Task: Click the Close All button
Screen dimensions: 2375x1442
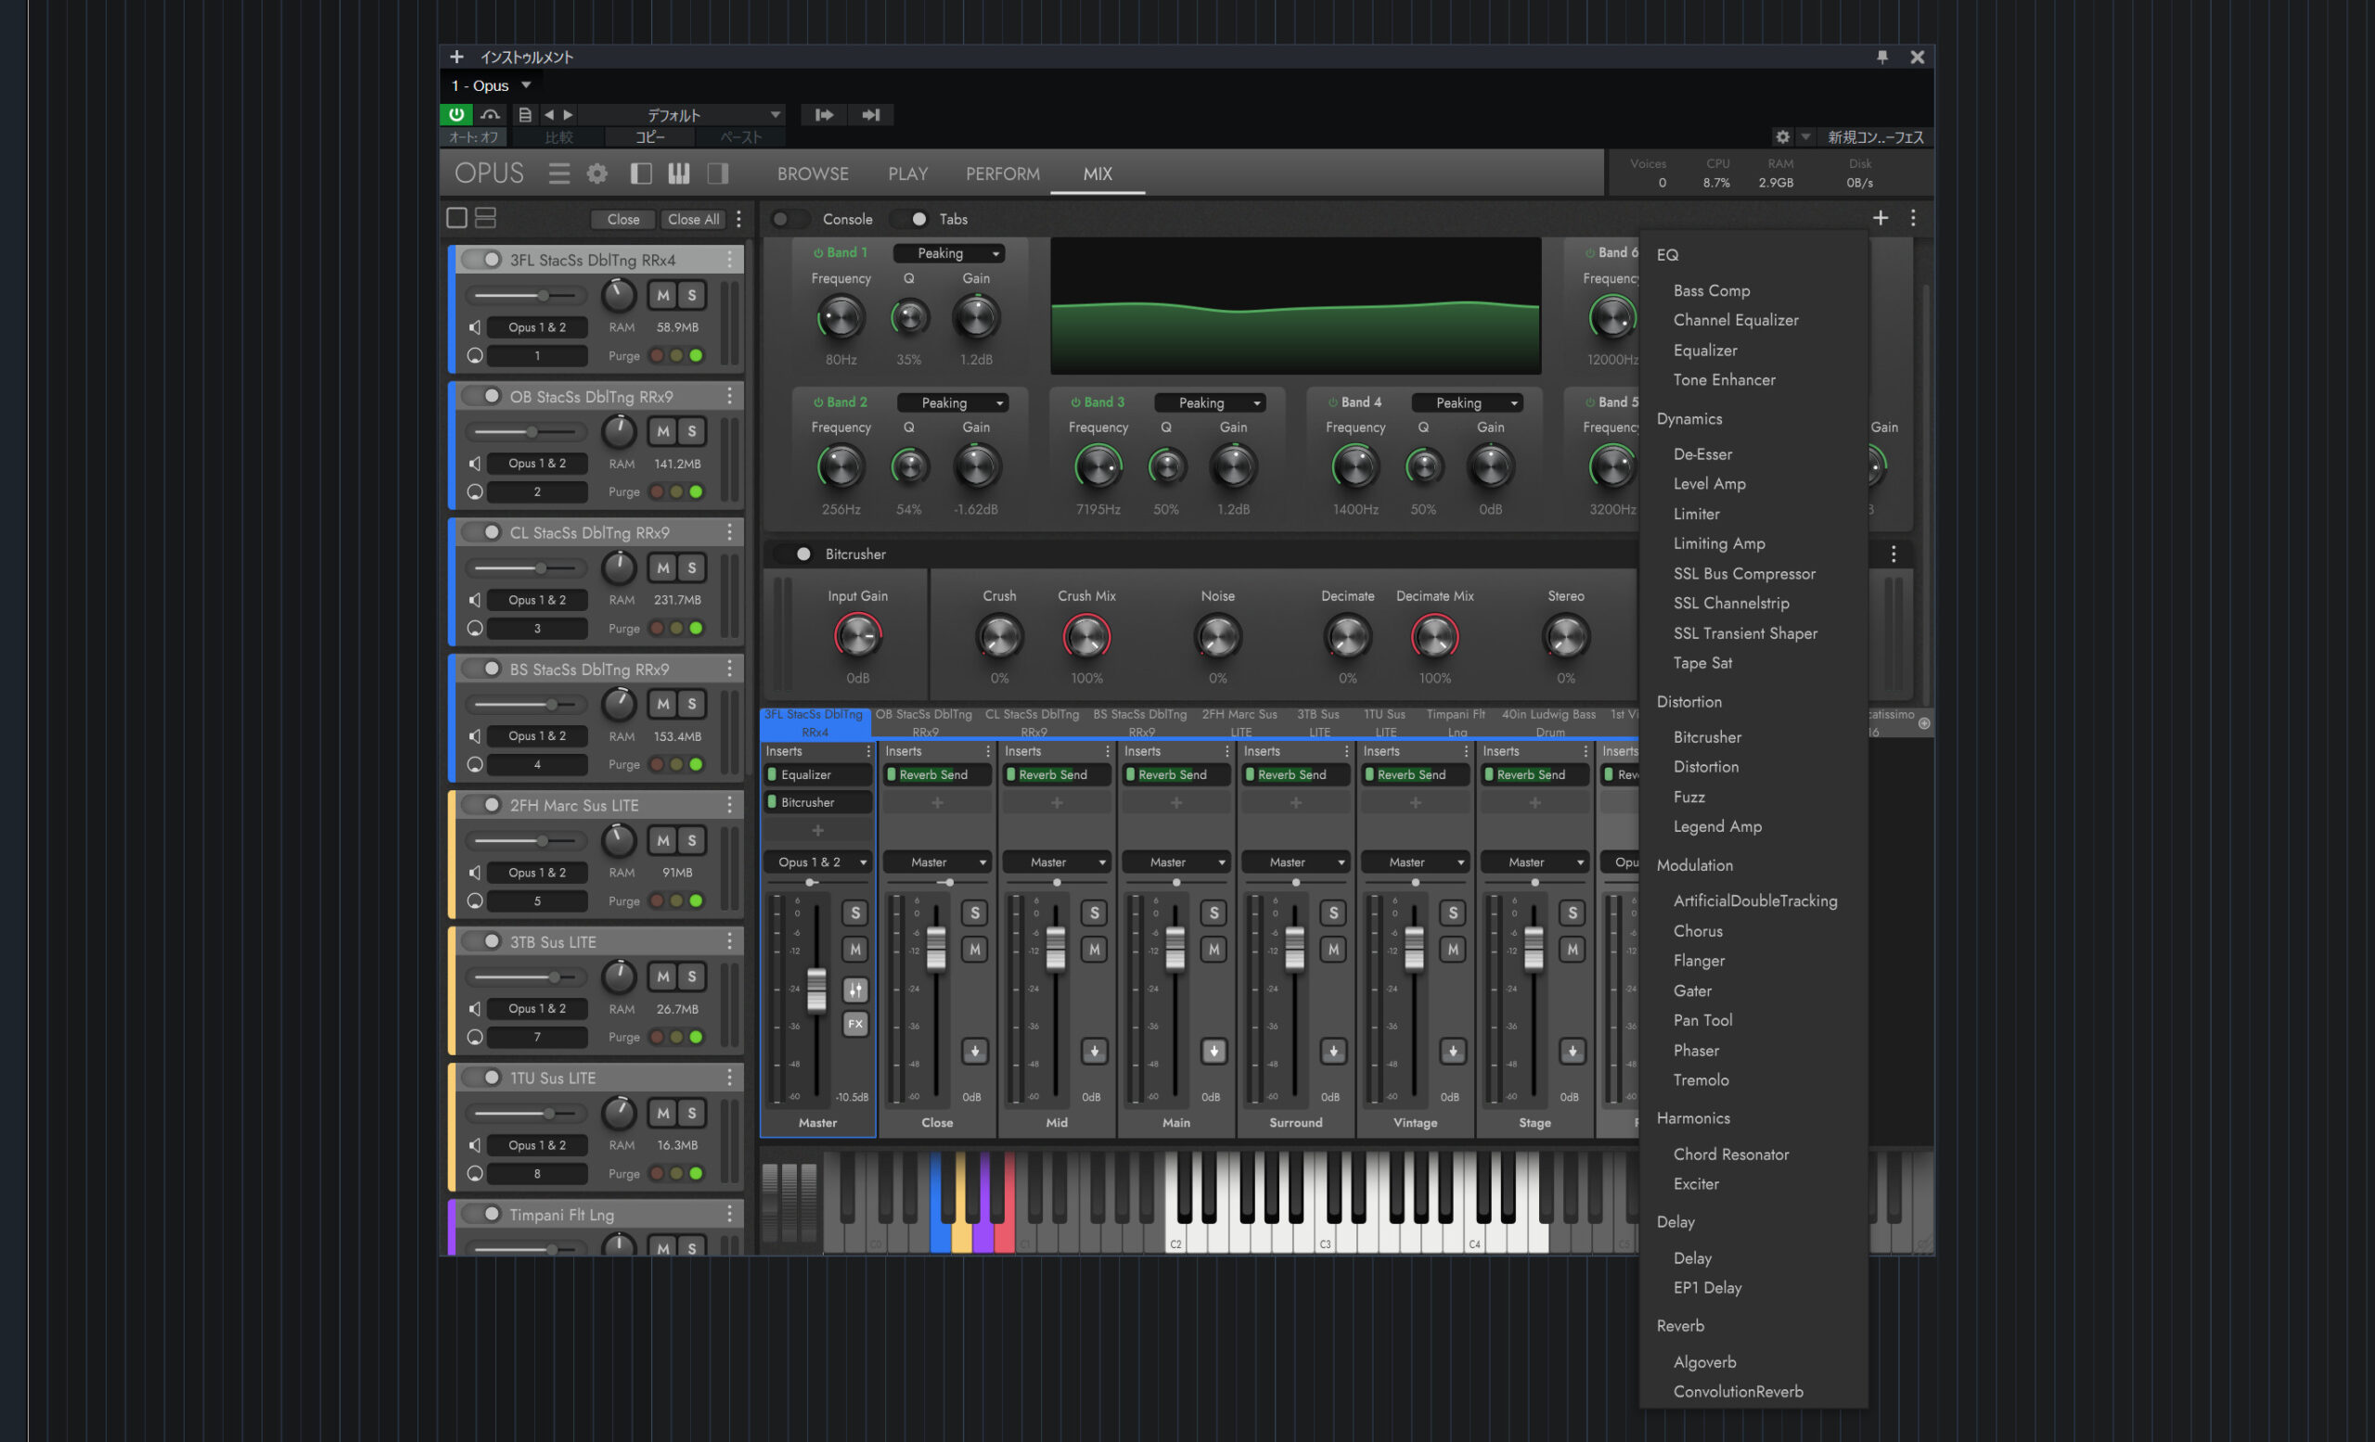Action: tap(694, 220)
